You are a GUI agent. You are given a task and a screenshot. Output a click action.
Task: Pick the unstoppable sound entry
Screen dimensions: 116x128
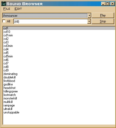11,112
